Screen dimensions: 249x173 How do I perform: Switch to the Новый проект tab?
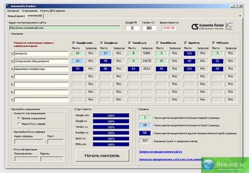[x=16, y=16]
